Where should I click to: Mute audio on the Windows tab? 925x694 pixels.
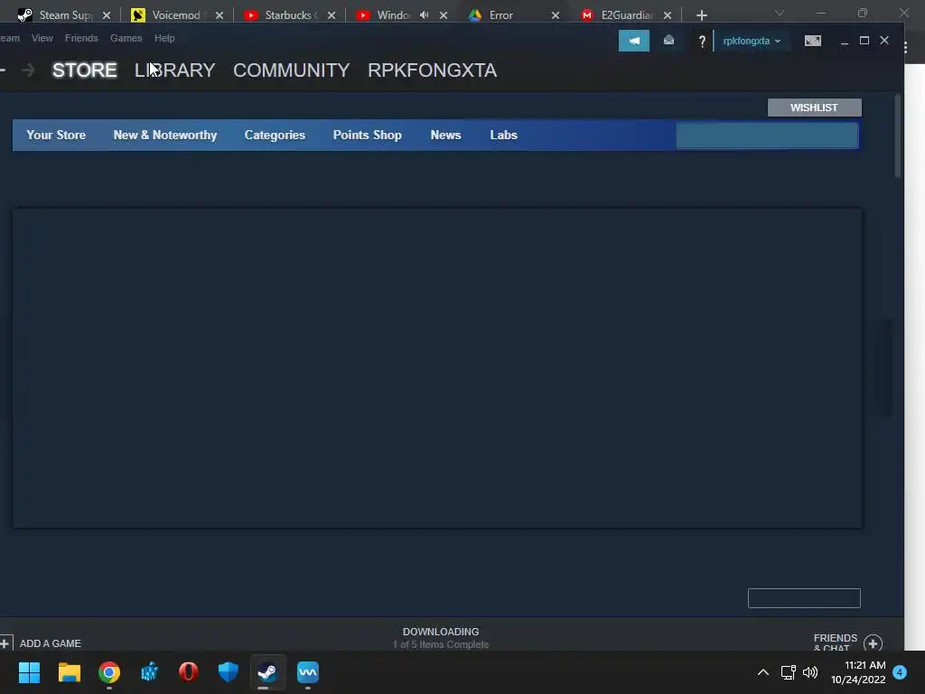(425, 14)
